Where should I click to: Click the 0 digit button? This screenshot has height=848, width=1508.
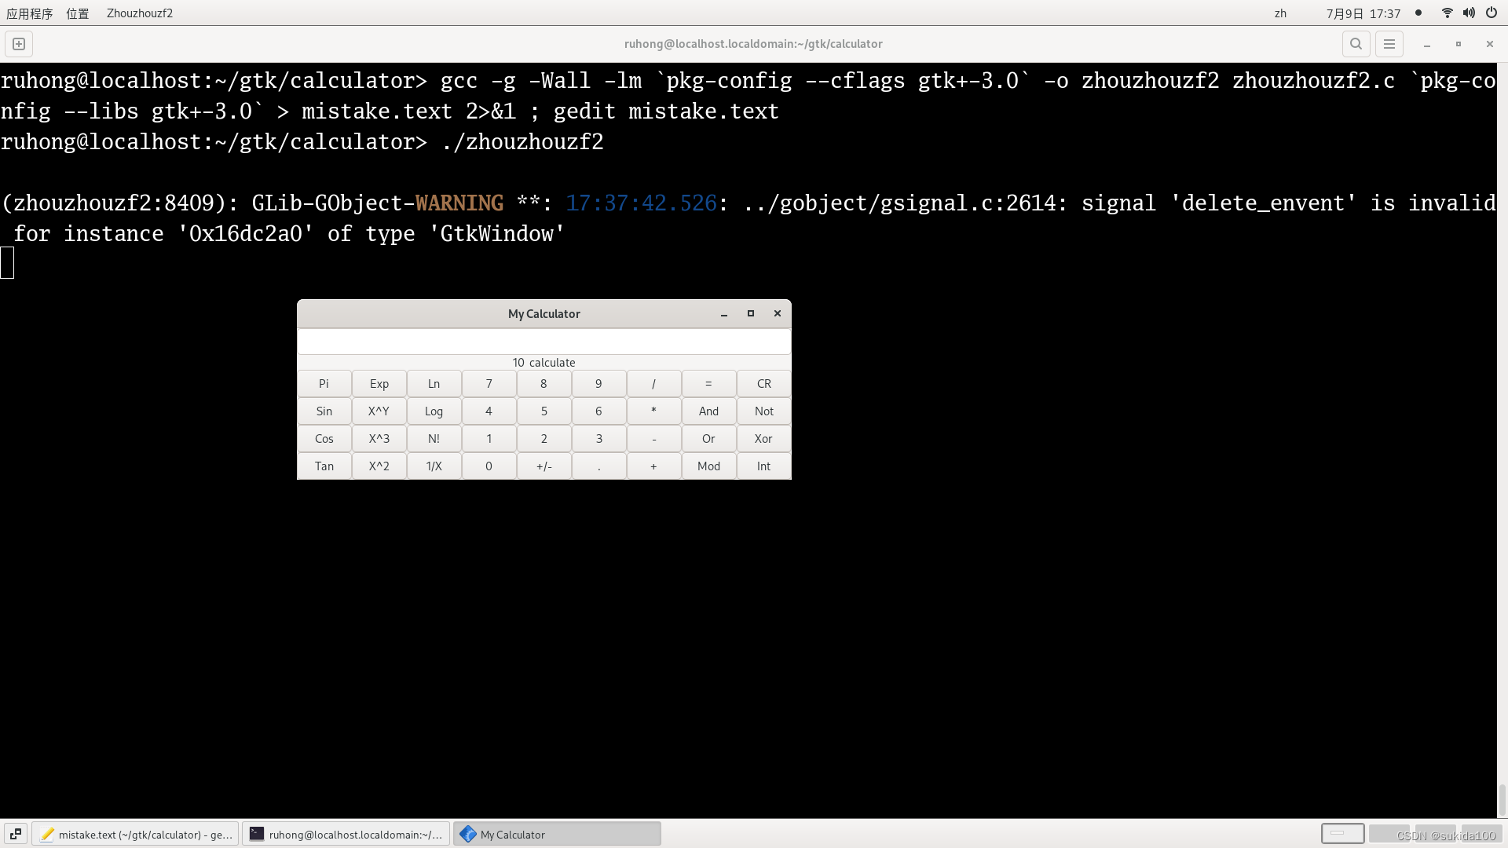[489, 466]
